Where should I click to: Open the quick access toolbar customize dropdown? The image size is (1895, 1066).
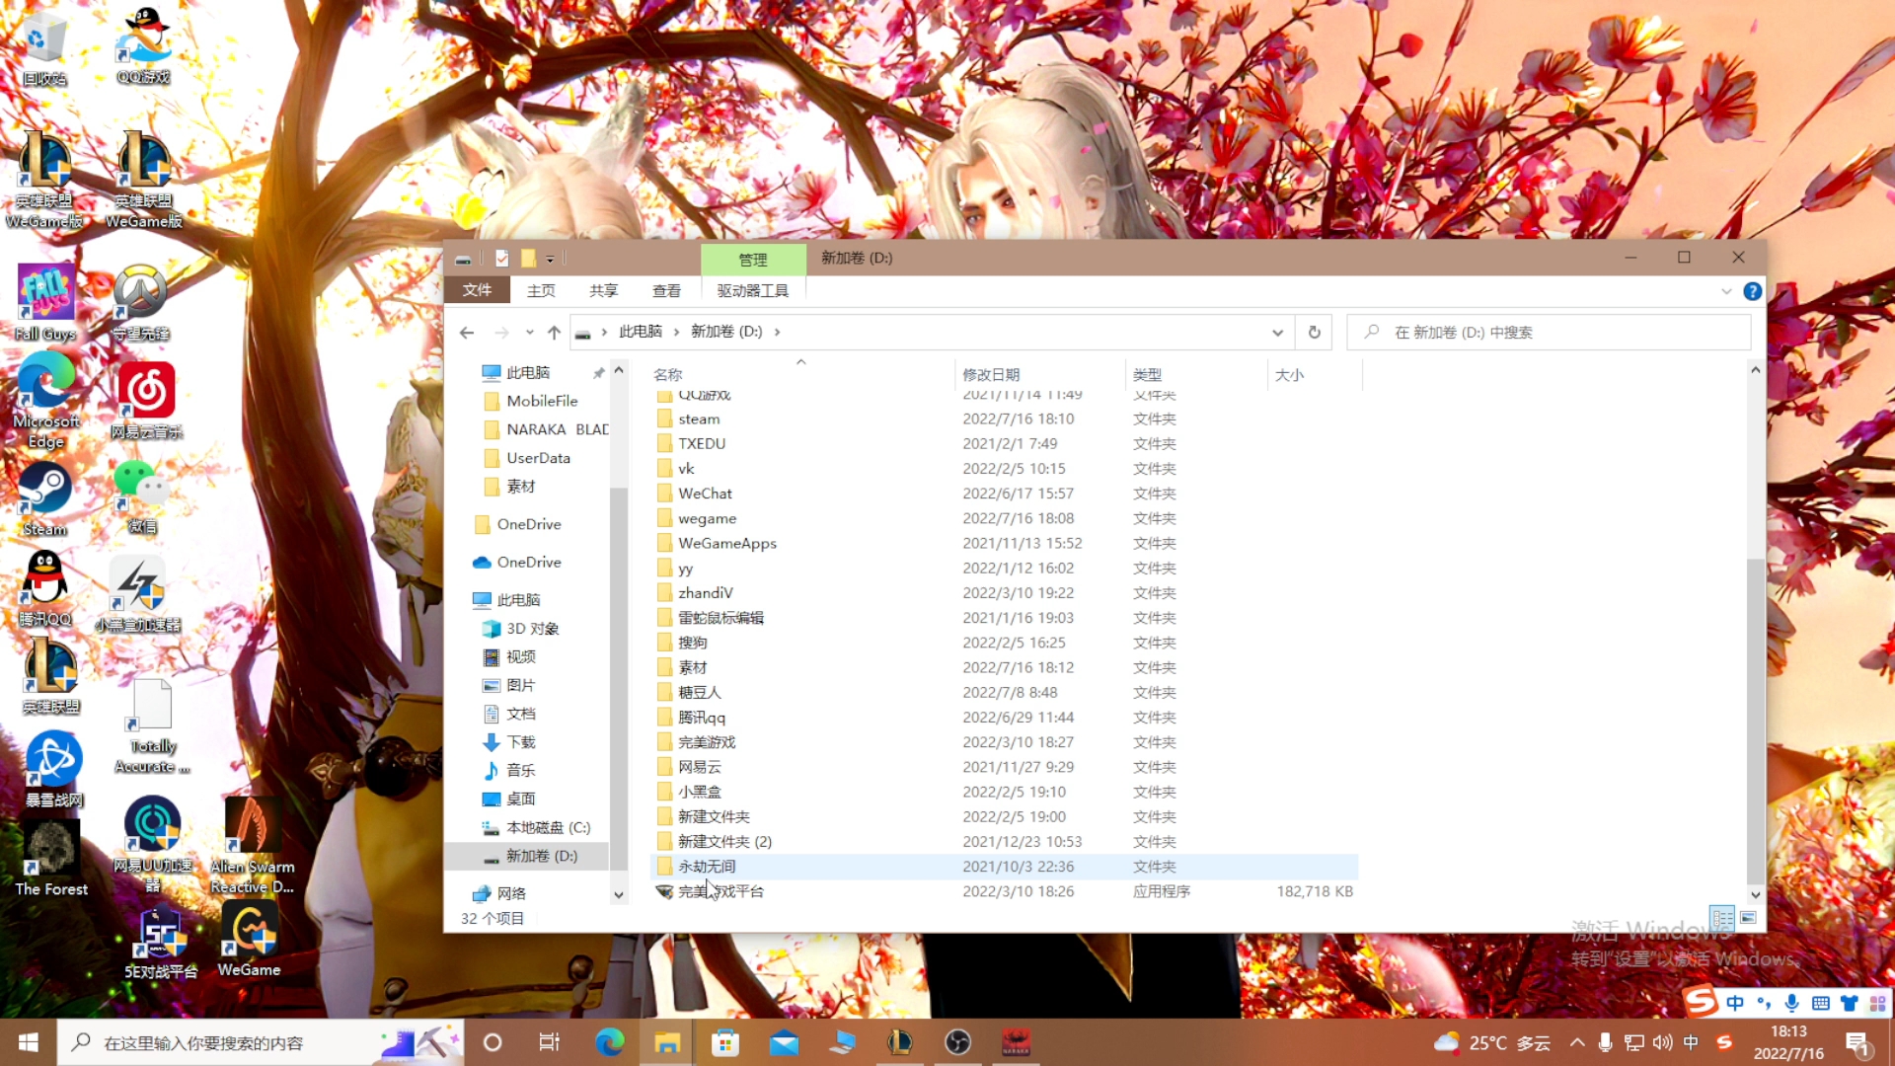[x=550, y=259]
